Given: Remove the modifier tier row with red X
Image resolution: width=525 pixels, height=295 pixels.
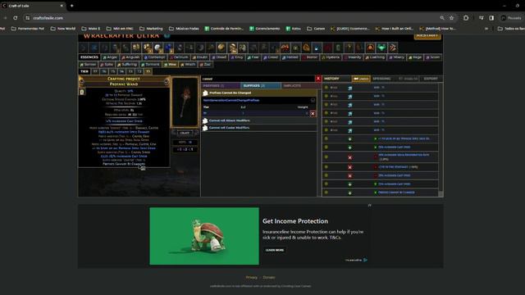Looking at the screenshot, I should [313, 113].
